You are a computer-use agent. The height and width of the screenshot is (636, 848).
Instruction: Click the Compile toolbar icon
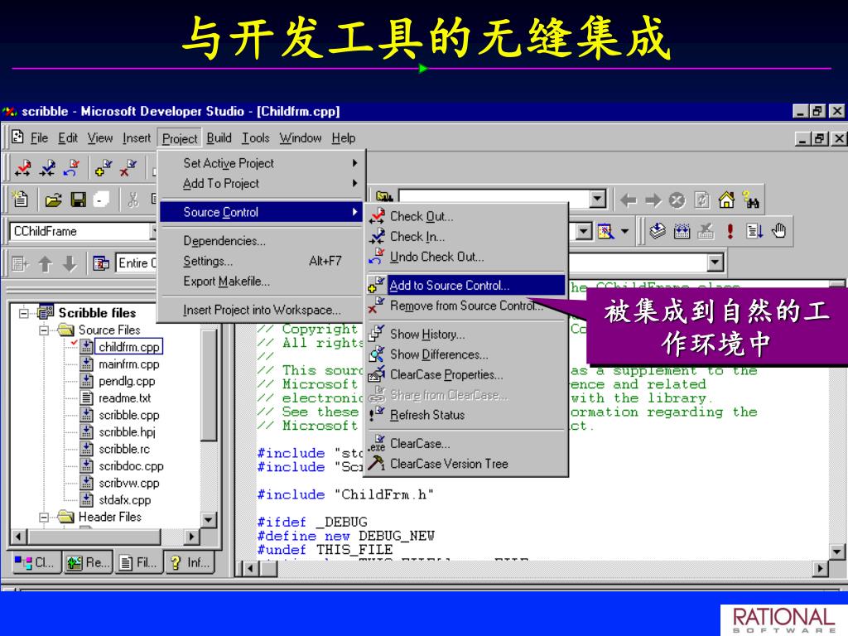pos(657,231)
